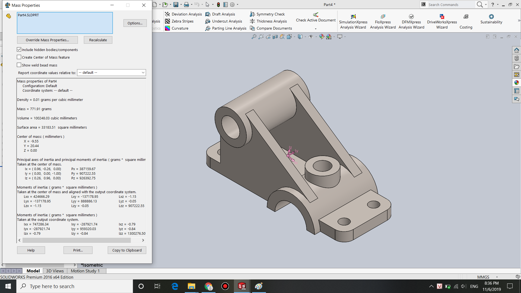
Task: Open Appearances tab in task pane
Action: pos(517,83)
